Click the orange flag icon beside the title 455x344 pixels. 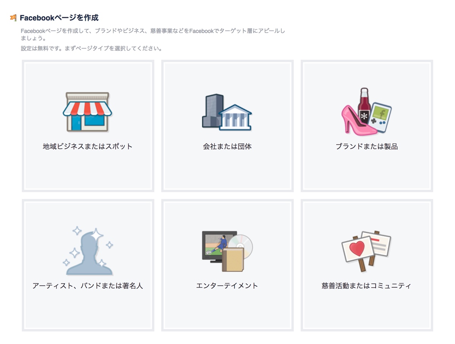point(13,18)
